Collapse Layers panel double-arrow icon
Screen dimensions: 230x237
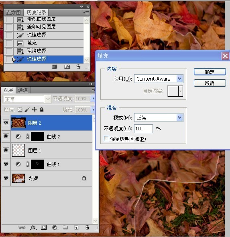(x=91, y=84)
